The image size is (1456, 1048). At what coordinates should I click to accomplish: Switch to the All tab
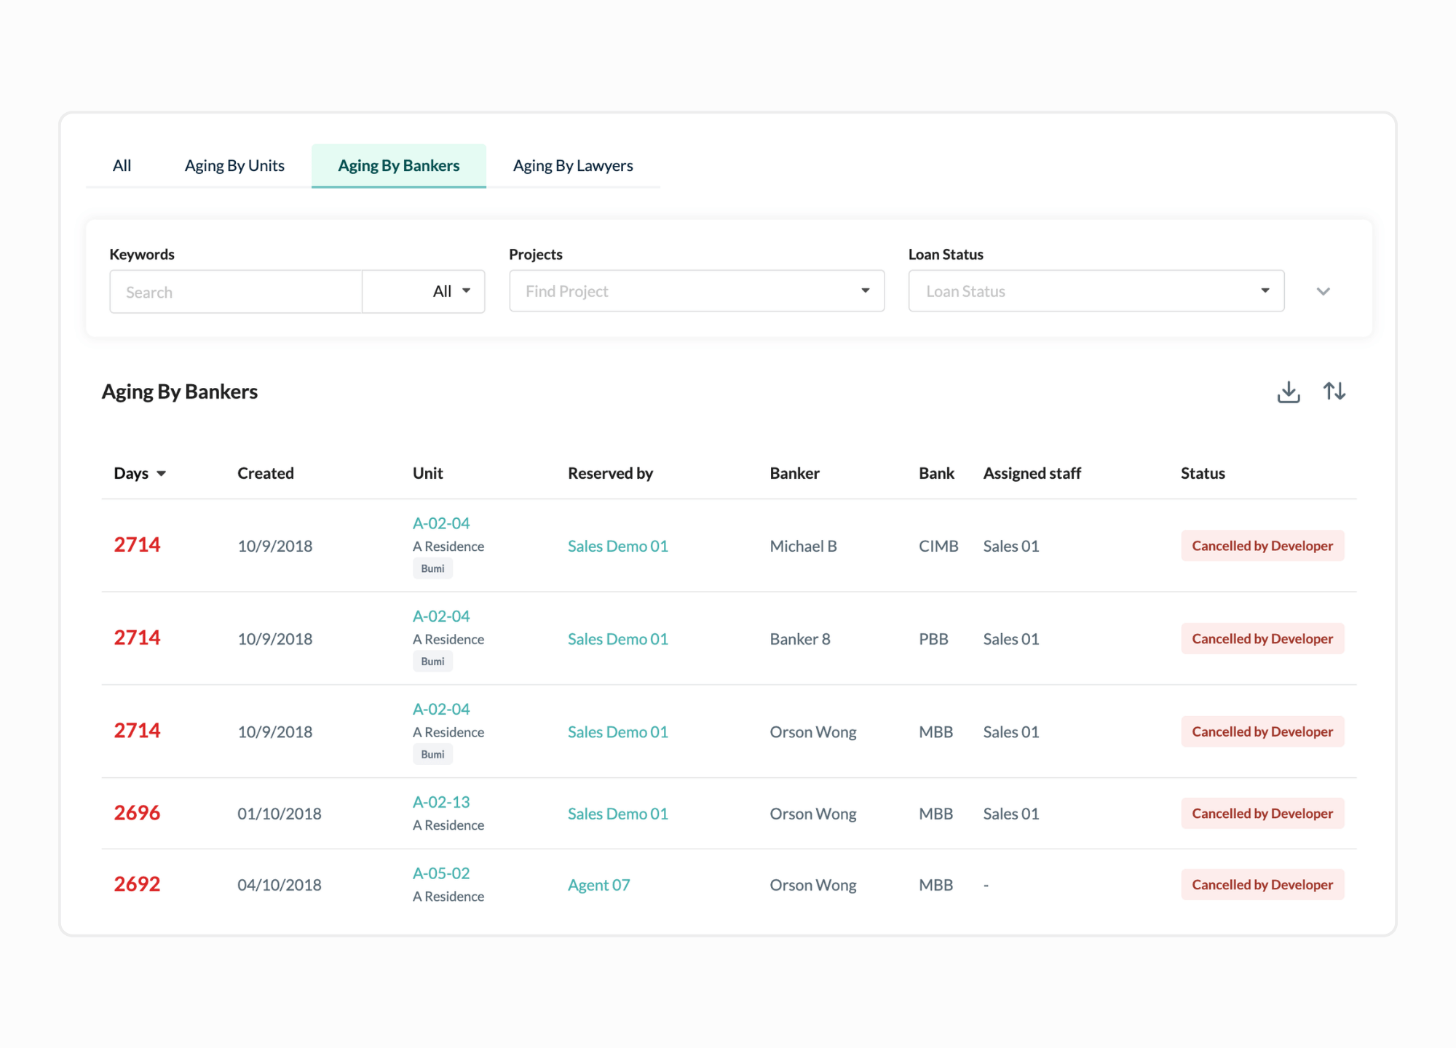tap(122, 166)
